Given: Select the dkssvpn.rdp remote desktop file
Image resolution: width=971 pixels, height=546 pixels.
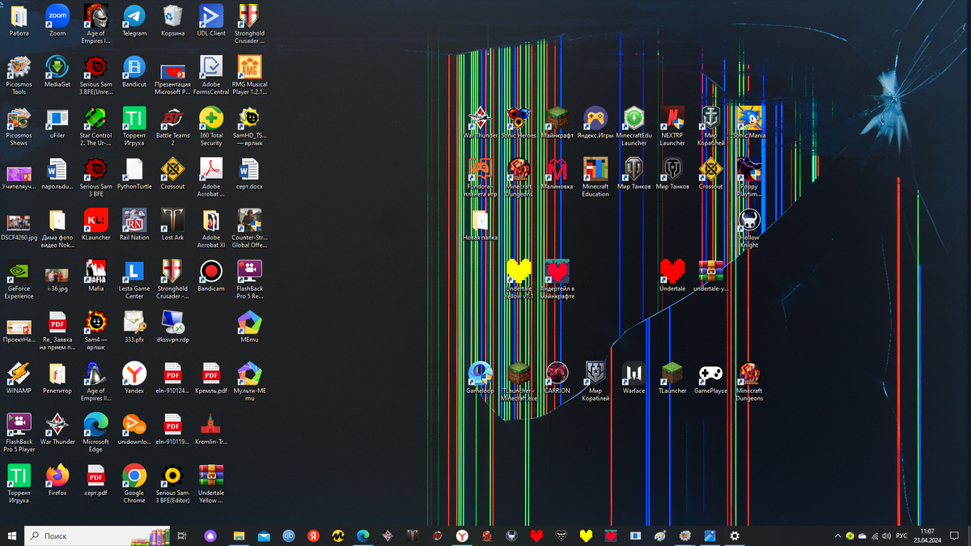Looking at the screenshot, I should [172, 327].
